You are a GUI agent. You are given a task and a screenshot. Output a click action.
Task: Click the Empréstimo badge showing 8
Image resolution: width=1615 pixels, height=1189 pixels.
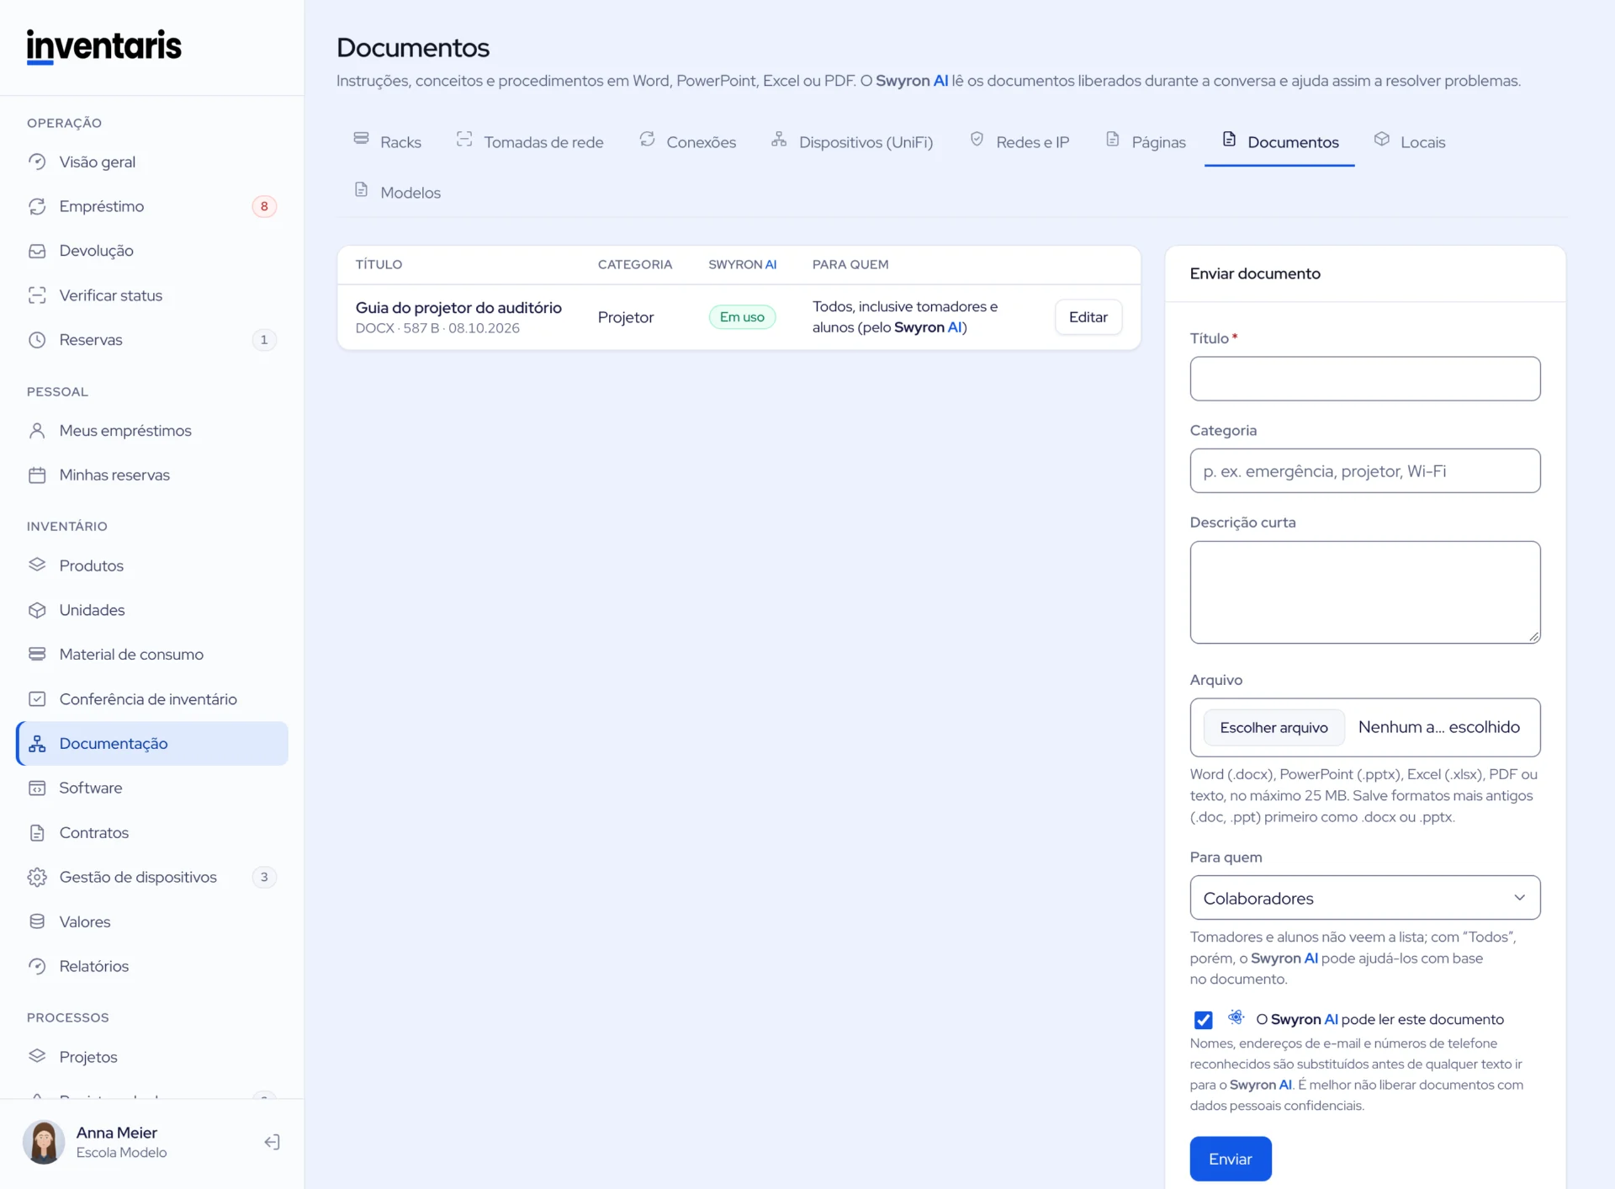coord(264,206)
